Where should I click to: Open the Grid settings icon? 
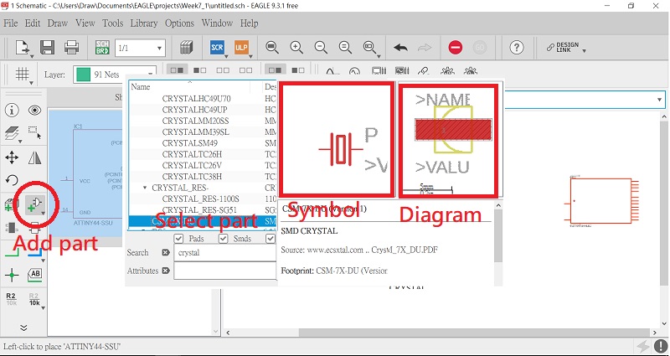[x=23, y=74]
